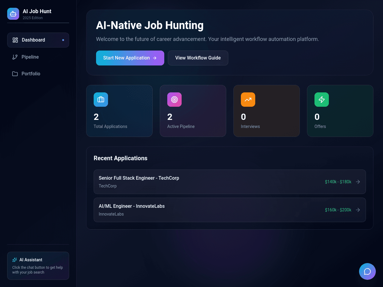Click the InnovateLabs company name subtitle
383x287 pixels.
(111, 214)
